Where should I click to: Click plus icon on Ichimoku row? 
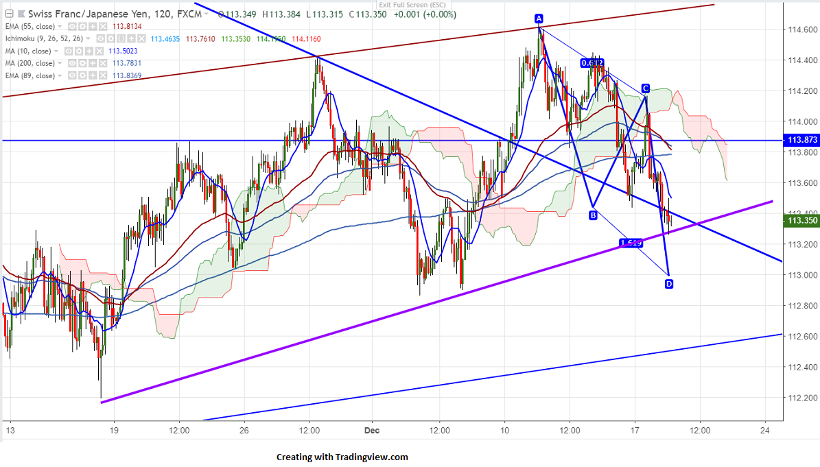pyautogui.click(x=131, y=38)
